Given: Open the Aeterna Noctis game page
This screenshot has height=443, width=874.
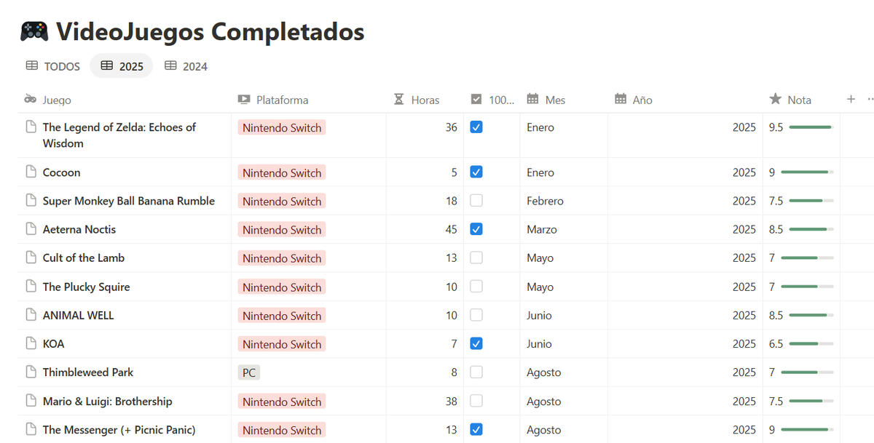Looking at the screenshot, I should pos(79,229).
